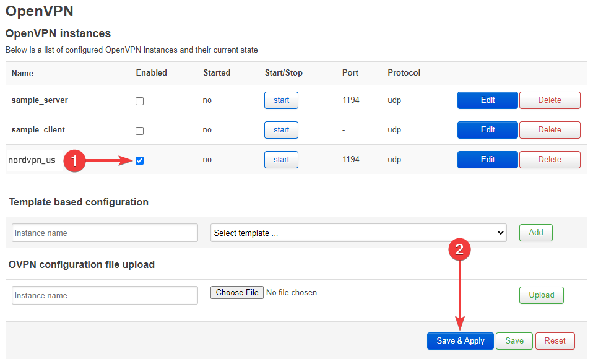Screen dimensions: 593x359
Task: Start the nordvpn_us OpenVPN instance
Action: point(281,160)
